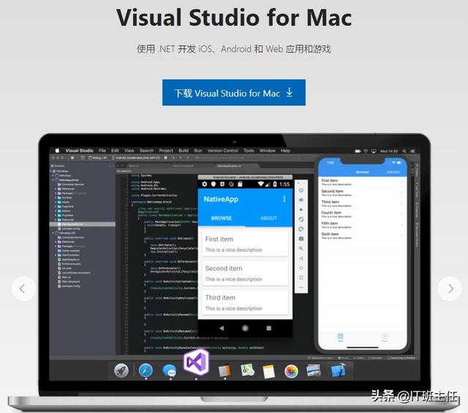
Task: Select Fourth item in the iPhone list
Action: pos(363,214)
